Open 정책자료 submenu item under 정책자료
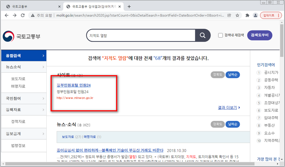Screen dimensions: 285x167 [18, 121]
